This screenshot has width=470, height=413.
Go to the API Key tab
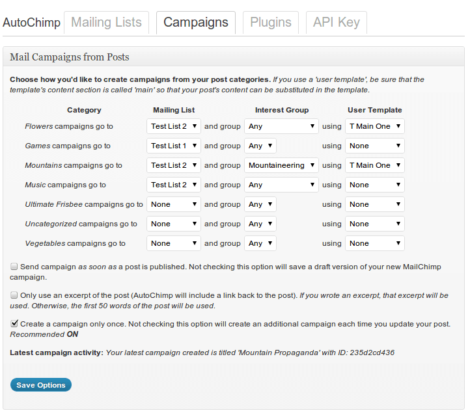(336, 23)
